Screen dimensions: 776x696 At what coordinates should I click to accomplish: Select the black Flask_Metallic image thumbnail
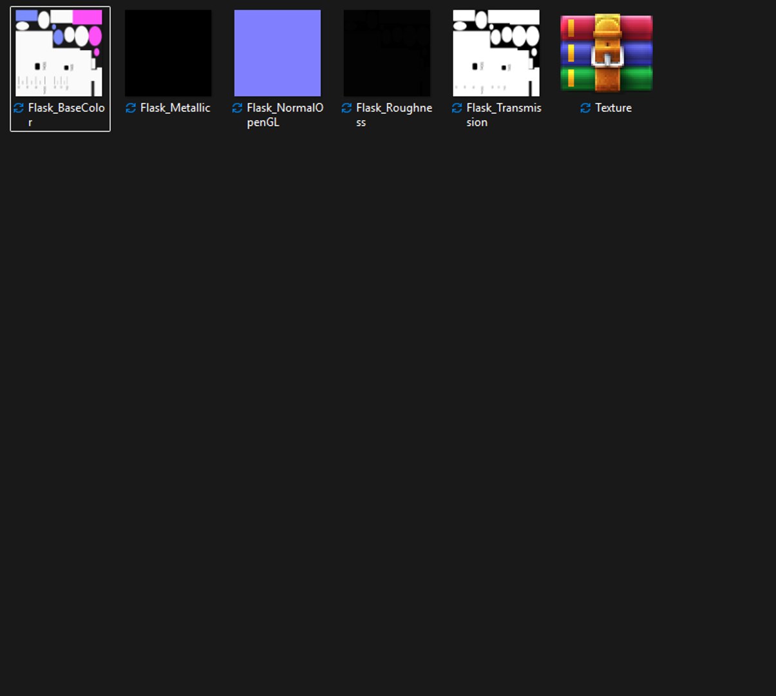(x=168, y=53)
